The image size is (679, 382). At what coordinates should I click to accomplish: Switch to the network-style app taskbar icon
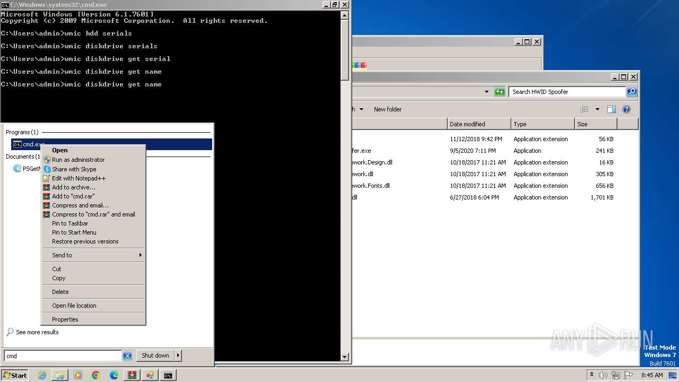150,375
